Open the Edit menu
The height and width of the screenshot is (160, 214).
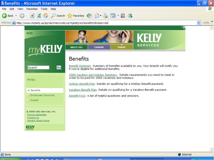point(12,9)
